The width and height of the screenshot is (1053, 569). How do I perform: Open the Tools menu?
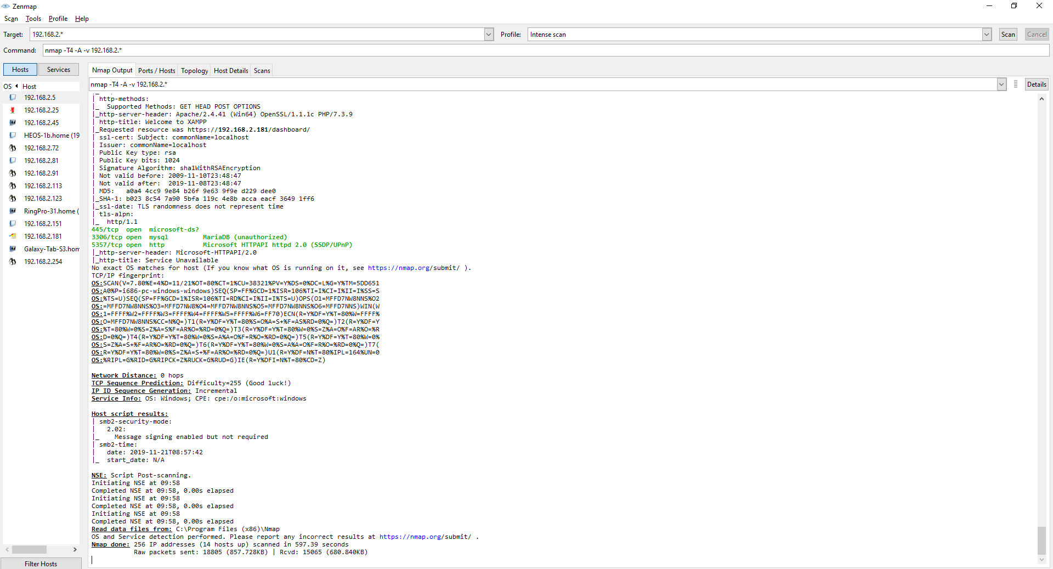coord(33,19)
